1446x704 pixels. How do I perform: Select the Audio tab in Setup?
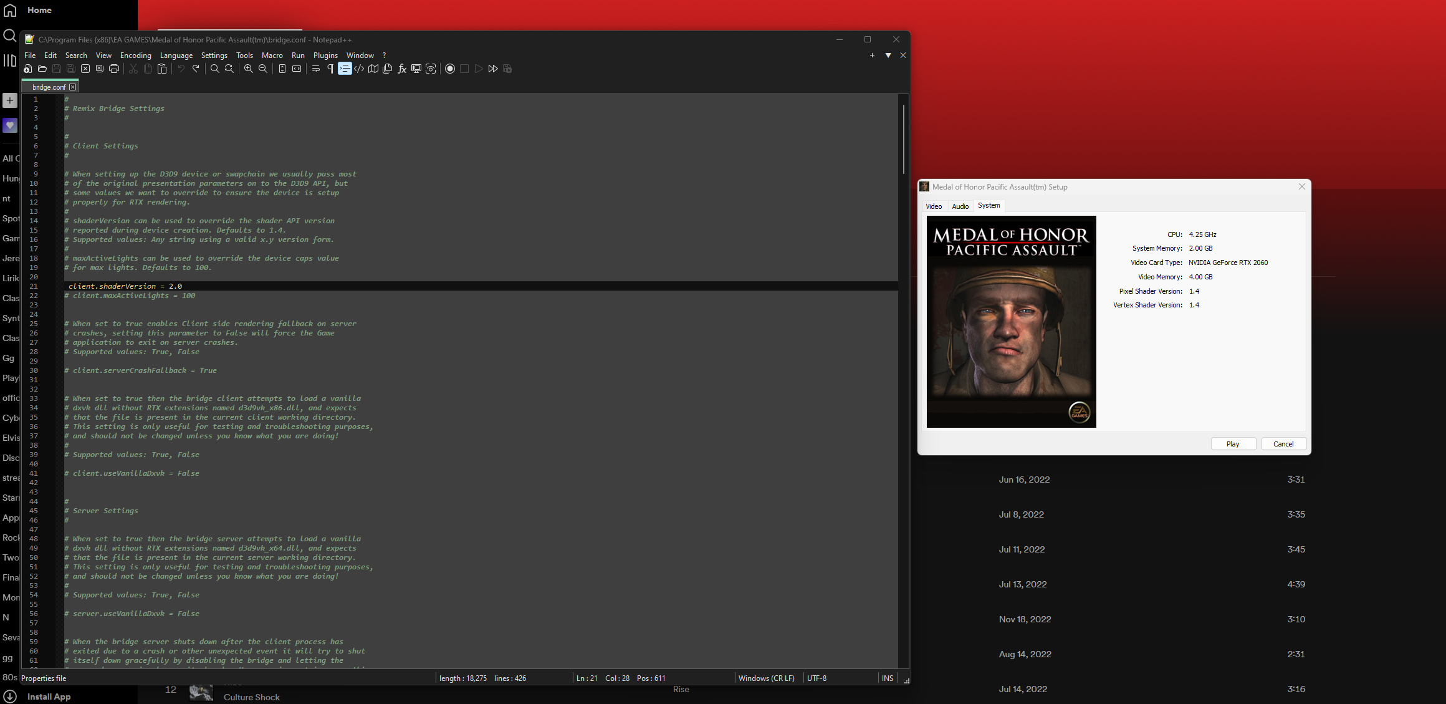pyautogui.click(x=960, y=206)
